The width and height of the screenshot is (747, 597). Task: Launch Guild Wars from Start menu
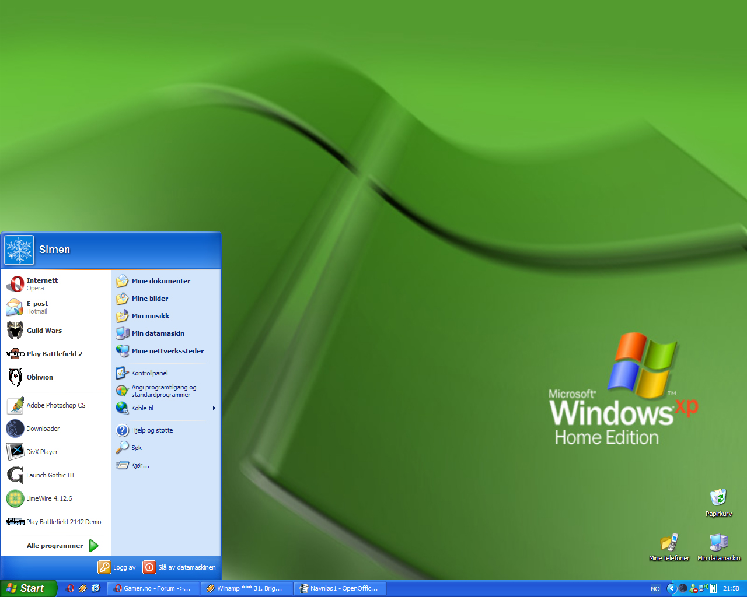coord(56,331)
